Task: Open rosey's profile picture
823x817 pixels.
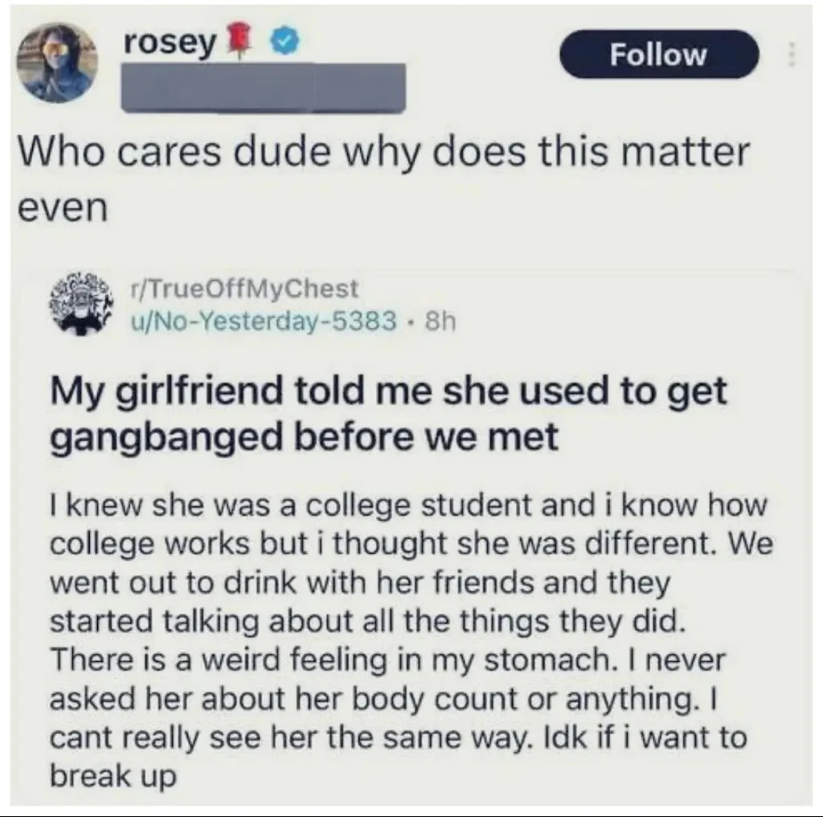Action: pos(57,63)
